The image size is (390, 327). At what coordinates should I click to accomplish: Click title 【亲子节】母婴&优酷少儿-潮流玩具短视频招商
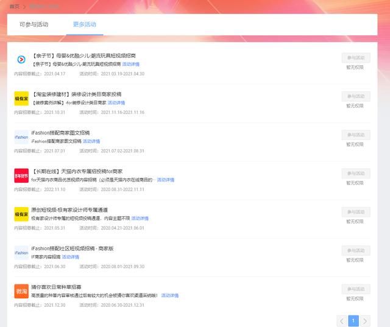click(x=84, y=55)
